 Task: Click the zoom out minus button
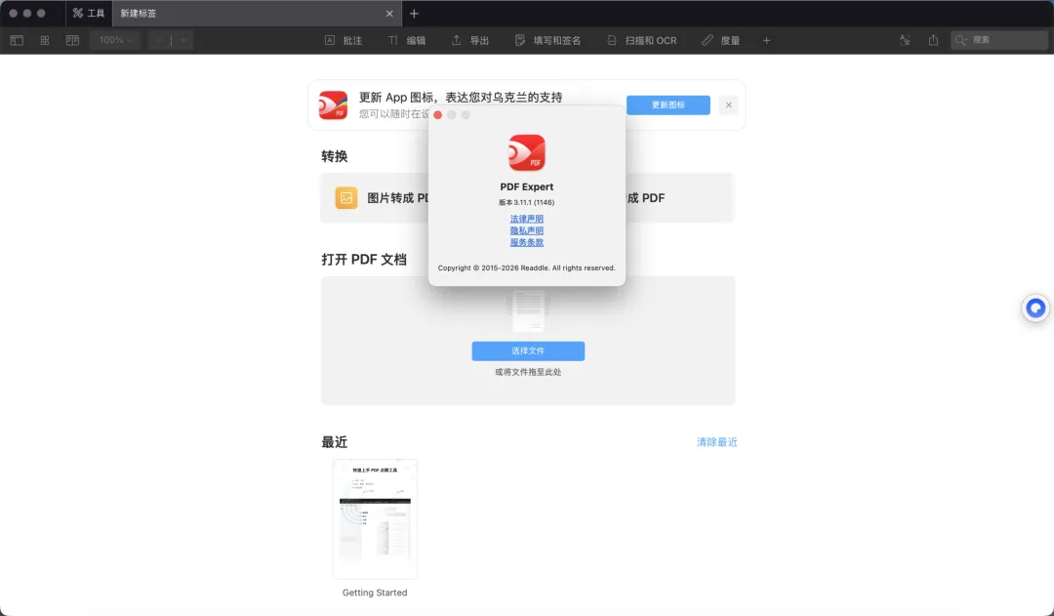point(159,40)
